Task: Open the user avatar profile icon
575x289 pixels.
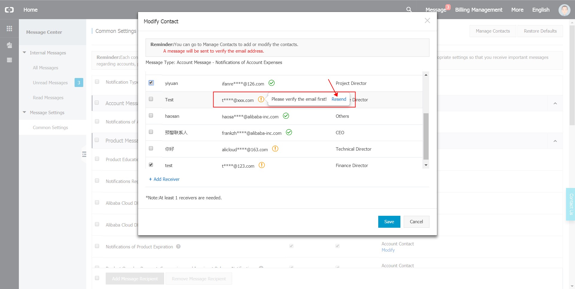Action: tap(564, 10)
